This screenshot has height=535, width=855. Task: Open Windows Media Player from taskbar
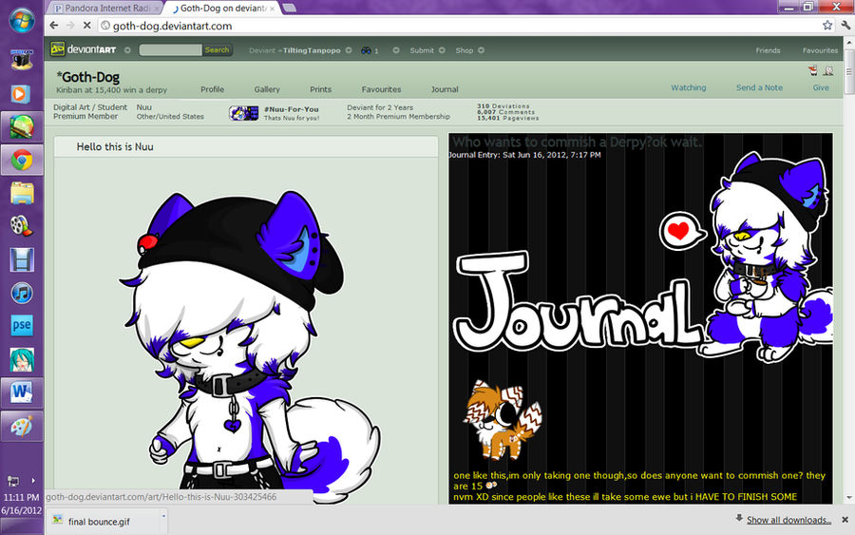21,94
